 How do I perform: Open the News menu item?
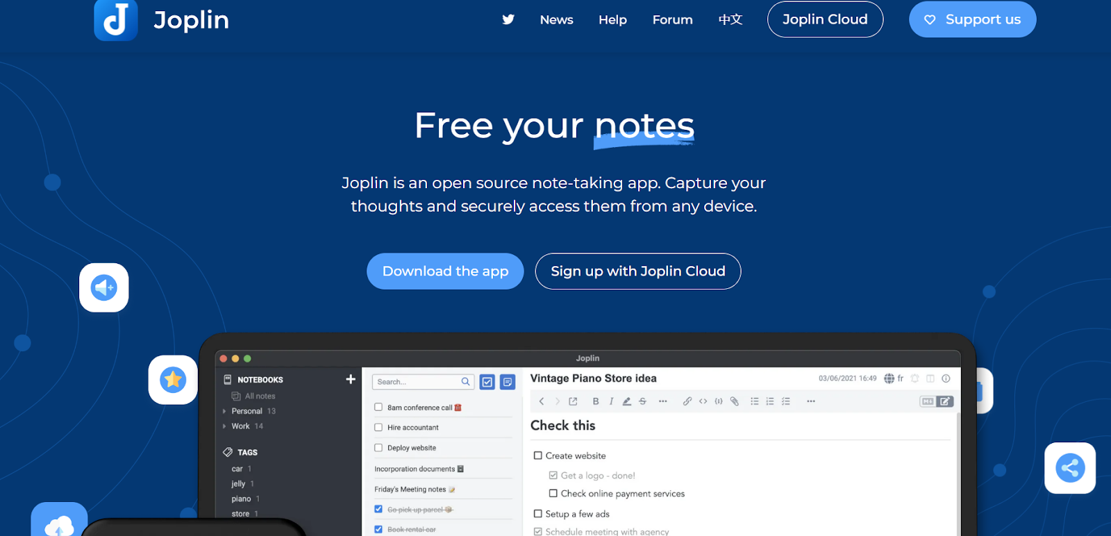pyautogui.click(x=557, y=19)
